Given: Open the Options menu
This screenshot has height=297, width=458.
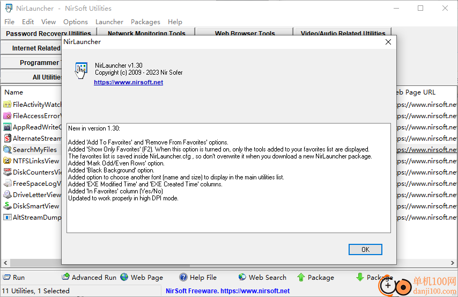Looking at the screenshot, I should (76, 22).
